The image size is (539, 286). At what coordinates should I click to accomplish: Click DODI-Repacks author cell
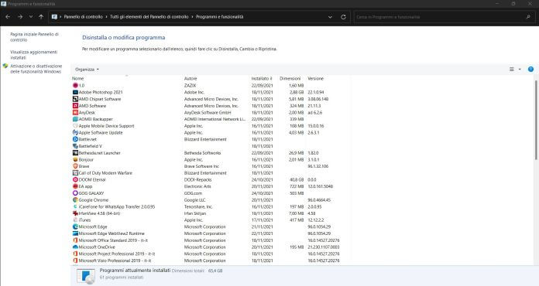tap(198, 179)
